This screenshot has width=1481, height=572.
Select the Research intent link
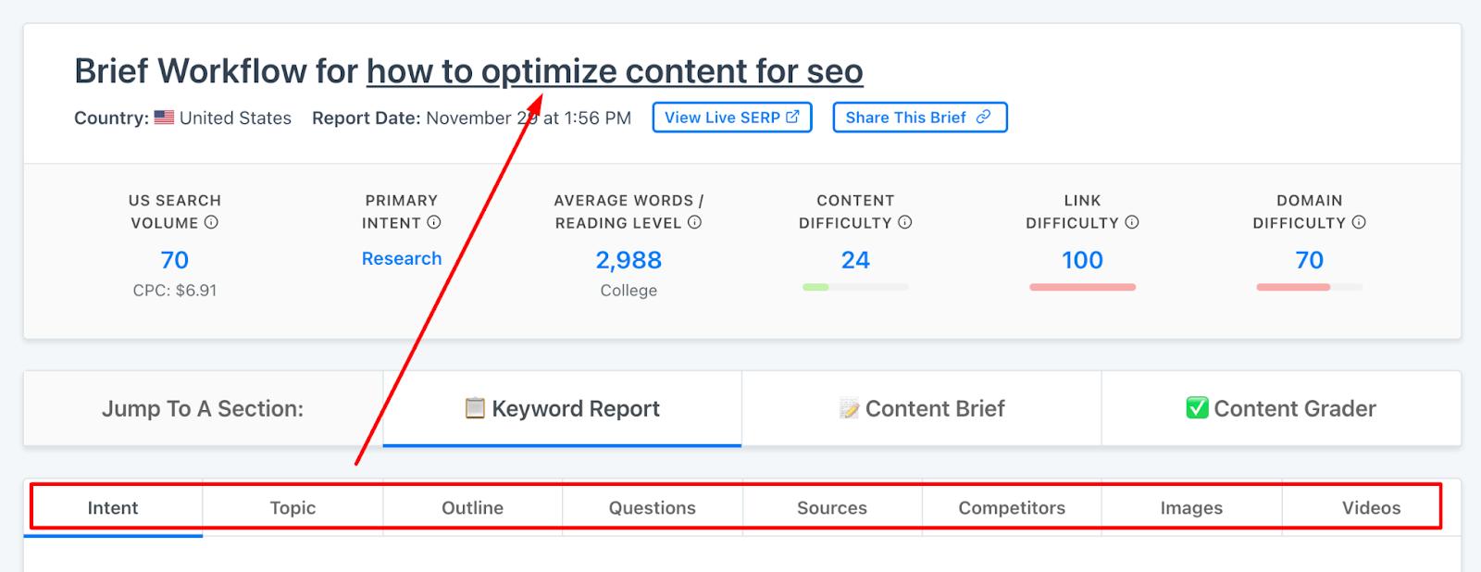402,259
